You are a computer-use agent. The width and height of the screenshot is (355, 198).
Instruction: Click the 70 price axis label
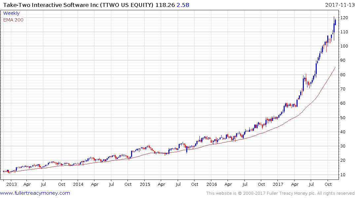coord(343,89)
